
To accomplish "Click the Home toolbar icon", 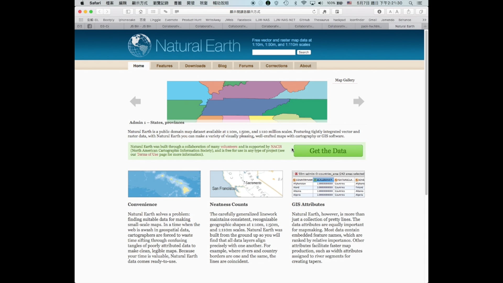I will click(141, 12).
